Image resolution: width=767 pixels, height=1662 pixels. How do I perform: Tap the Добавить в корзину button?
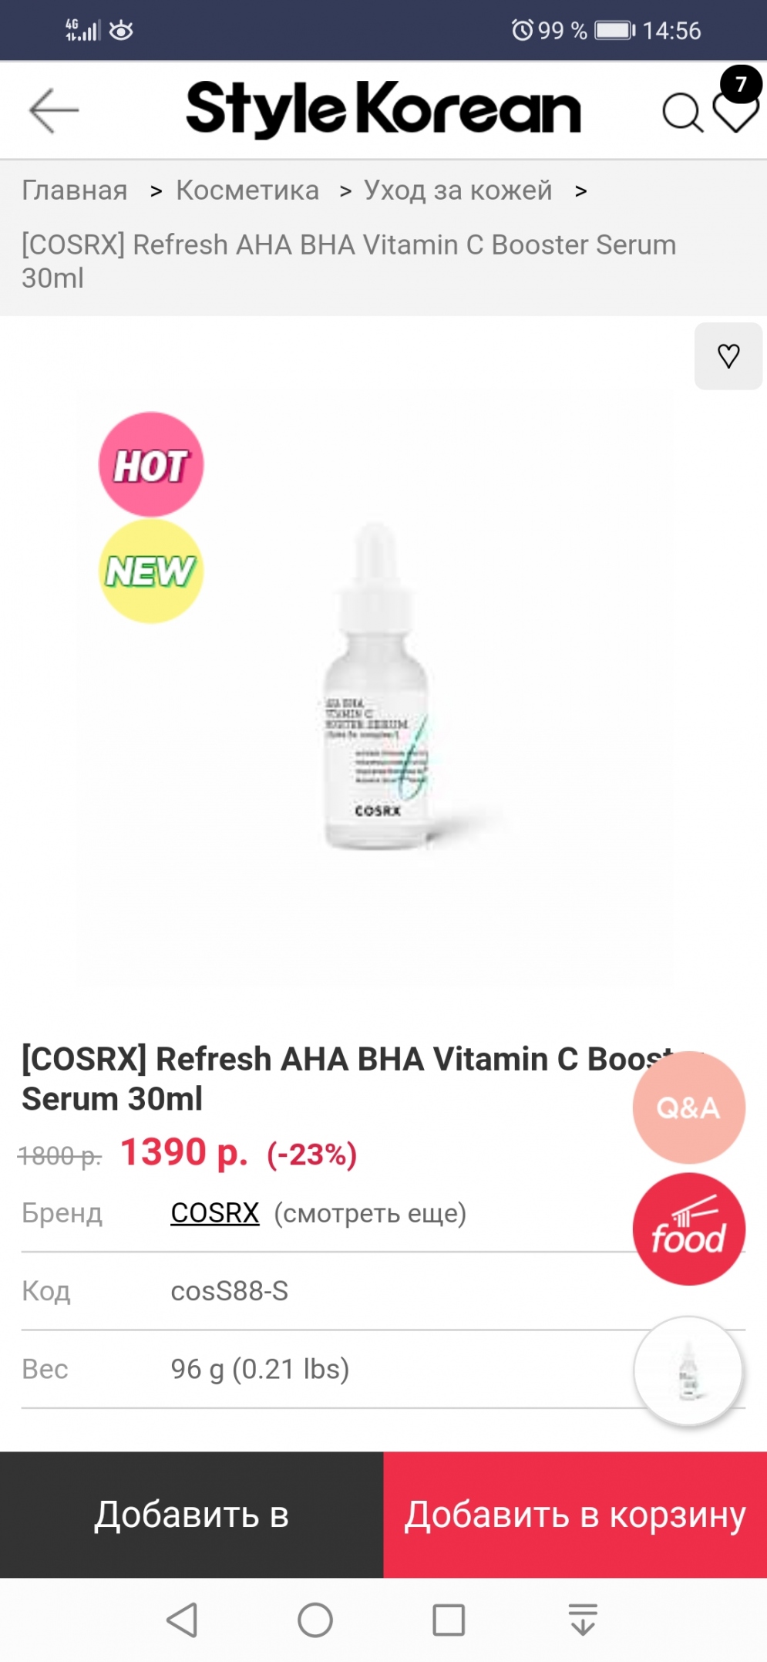[575, 1515]
